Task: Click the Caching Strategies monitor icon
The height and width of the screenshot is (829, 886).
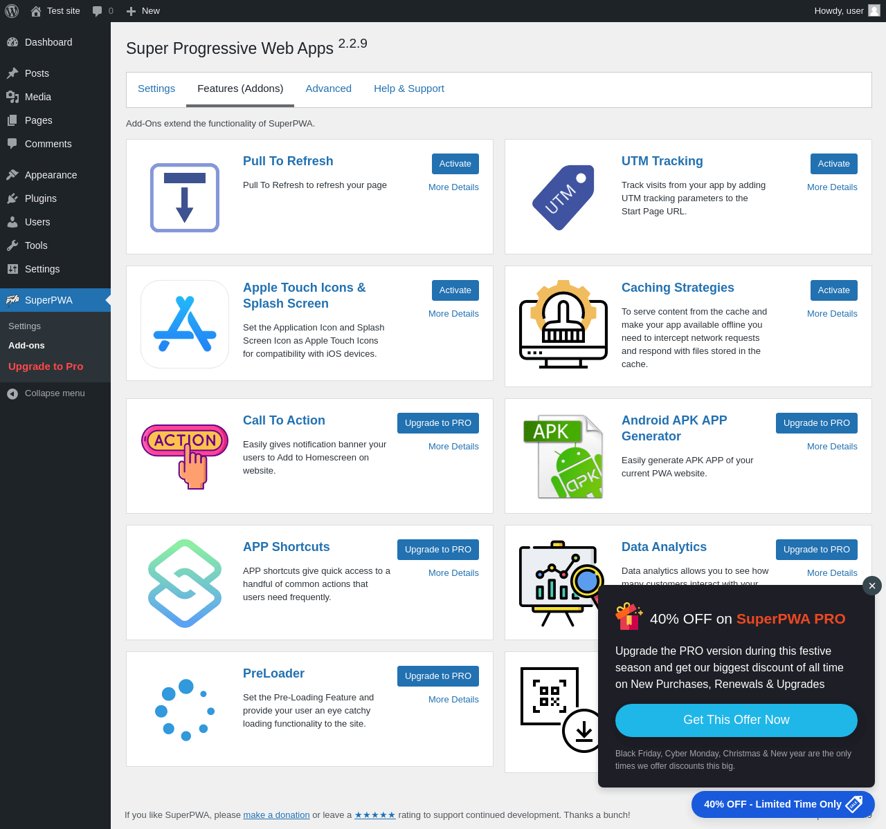Action: tap(563, 324)
